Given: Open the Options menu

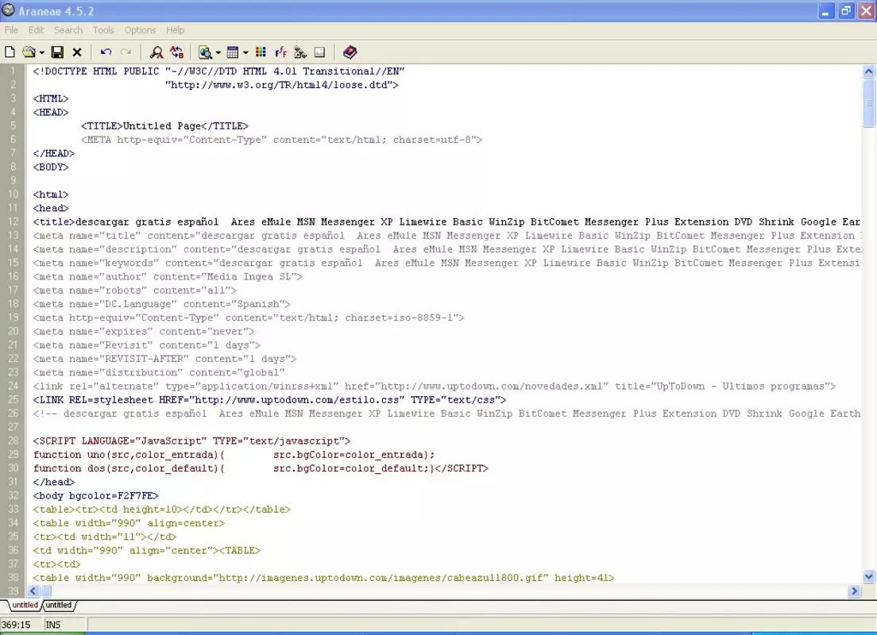Looking at the screenshot, I should (140, 29).
